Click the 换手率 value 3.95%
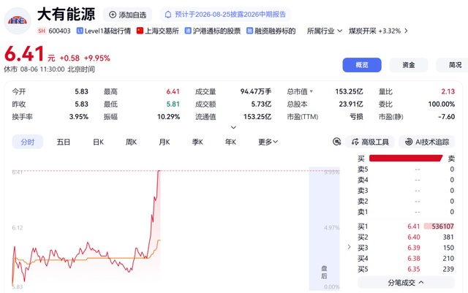This screenshot has height=293, width=468. (x=79, y=117)
